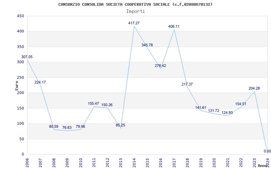Click the 100 Euro axis tick
Screen dimensions: 271x169
(x=20, y=124)
